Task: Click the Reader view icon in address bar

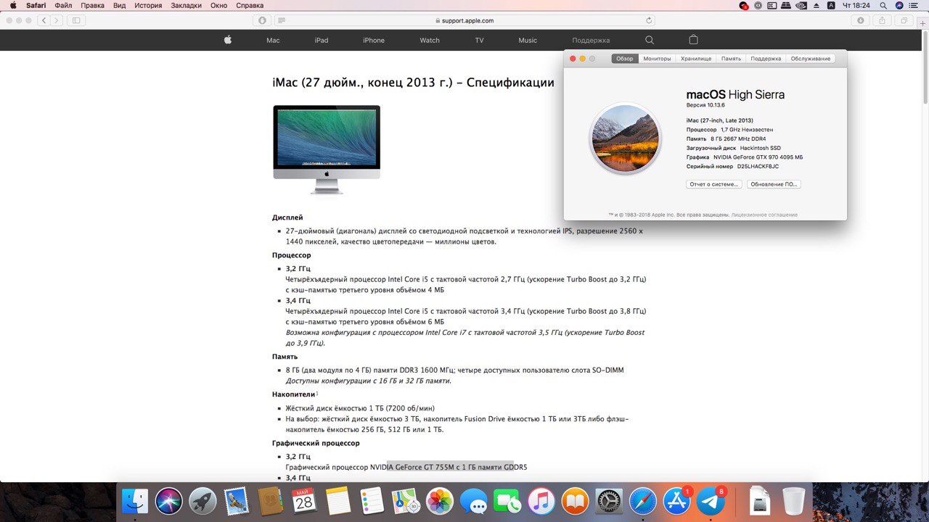Action: [281, 20]
